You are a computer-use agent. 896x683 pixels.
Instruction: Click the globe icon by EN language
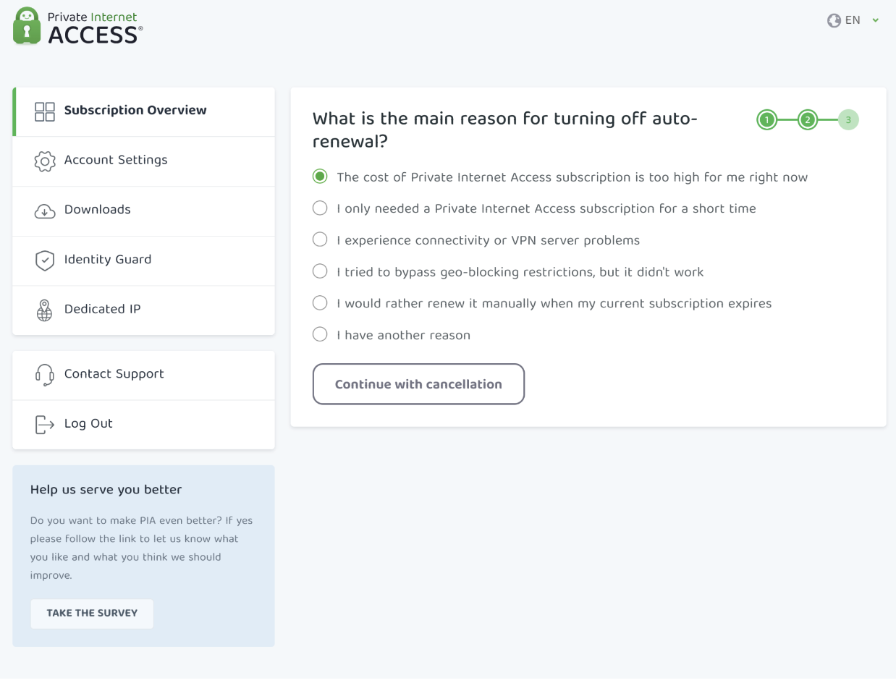click(x=834, y=20)
